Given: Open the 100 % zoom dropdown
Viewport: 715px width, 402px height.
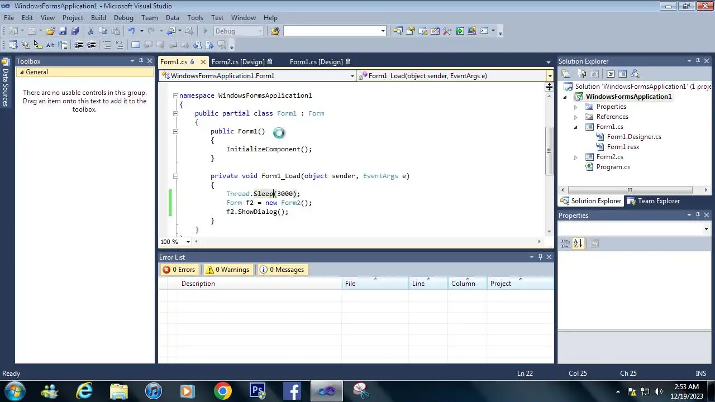Looking at the screenshot, I should (x=188, y=242).
